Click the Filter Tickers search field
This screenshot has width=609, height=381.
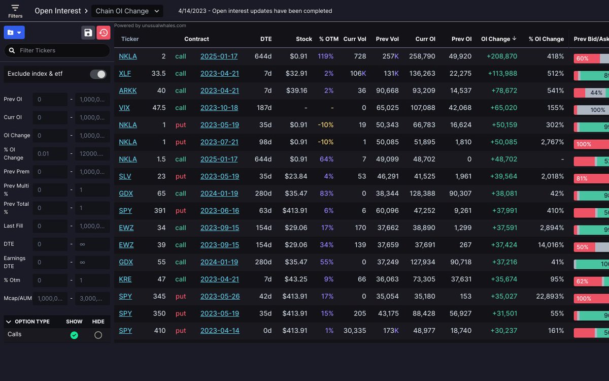tap(57, 50)
